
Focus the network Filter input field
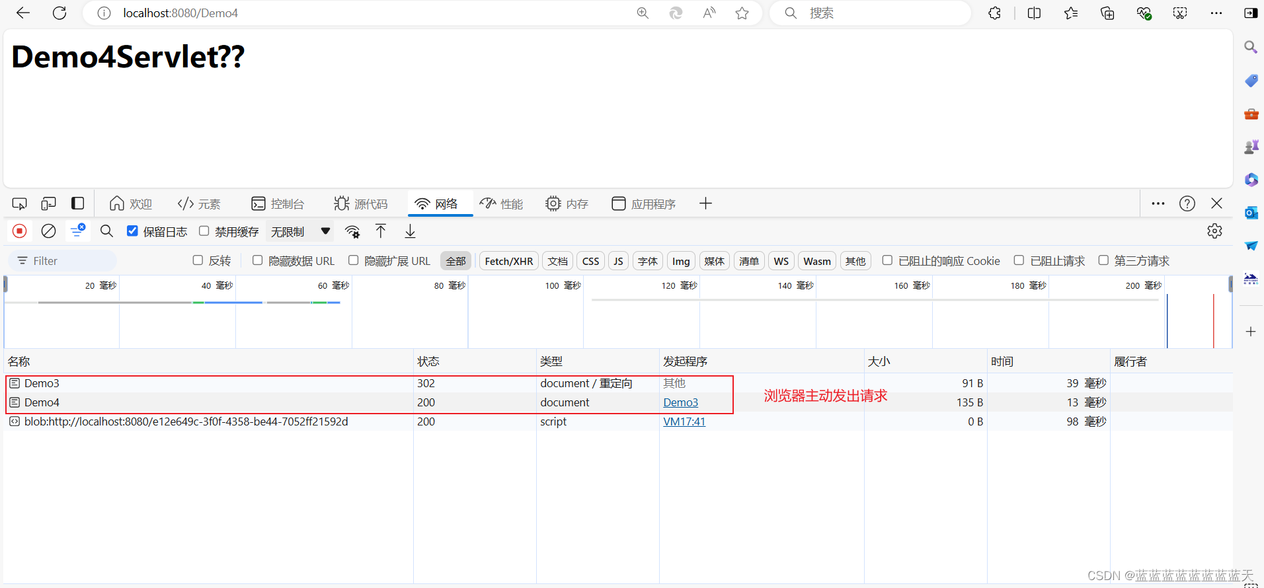[63, 261]
